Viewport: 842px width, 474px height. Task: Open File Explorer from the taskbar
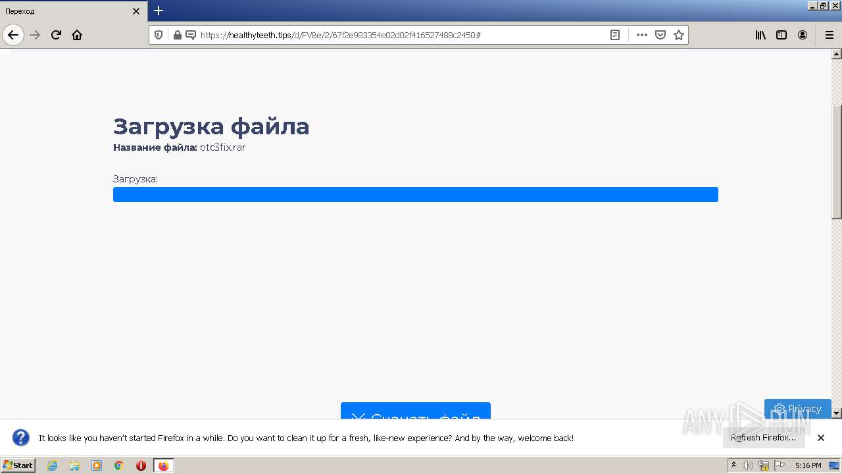tap(74, 465)
